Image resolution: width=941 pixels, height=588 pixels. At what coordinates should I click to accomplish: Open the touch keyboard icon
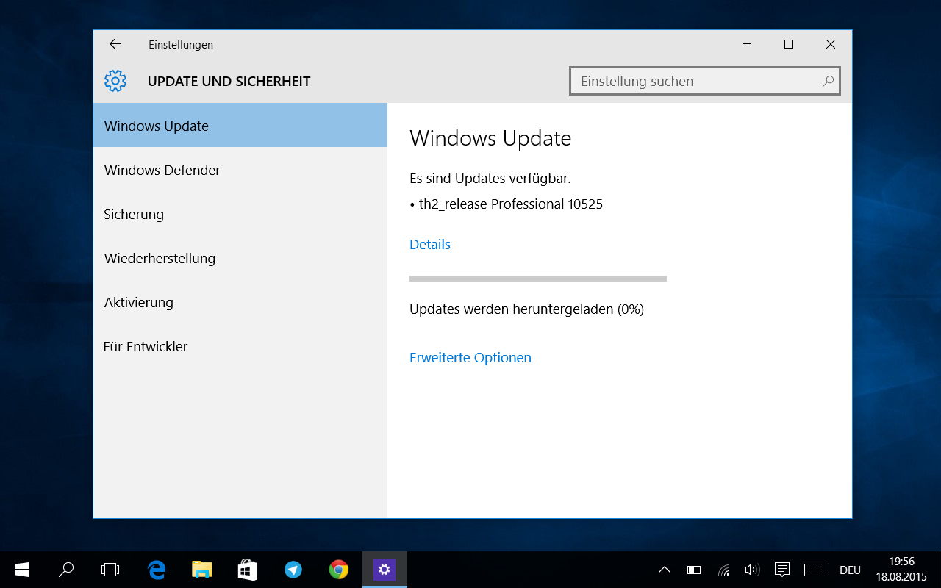pos(815,570)
